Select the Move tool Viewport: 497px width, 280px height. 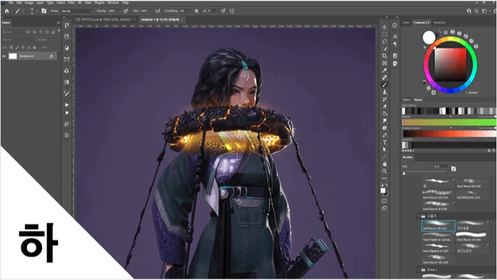pyautogui.click(x=384, y=27)
